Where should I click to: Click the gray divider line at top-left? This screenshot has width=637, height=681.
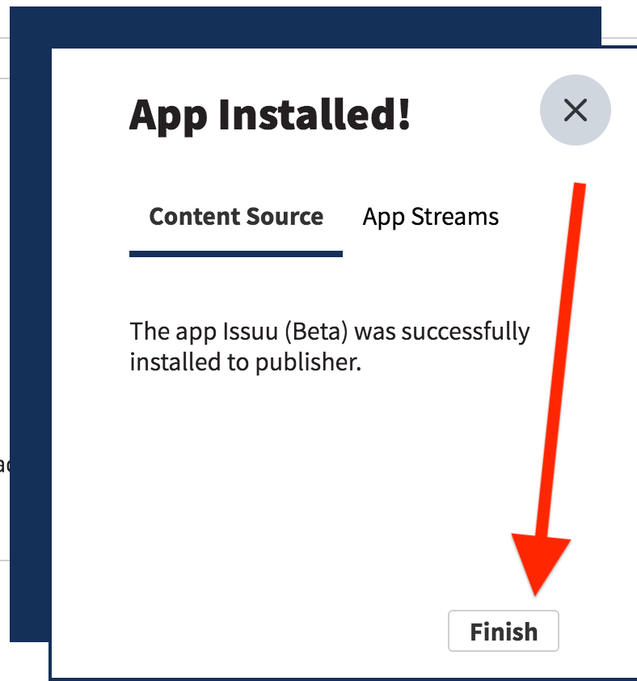point(4,78)
